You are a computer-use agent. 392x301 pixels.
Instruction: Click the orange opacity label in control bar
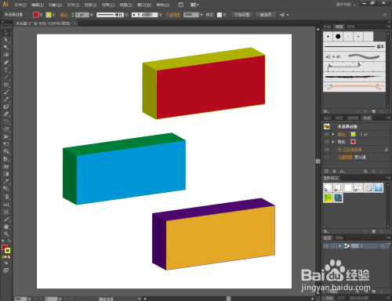pyautogui.click(x=173, y=15)
